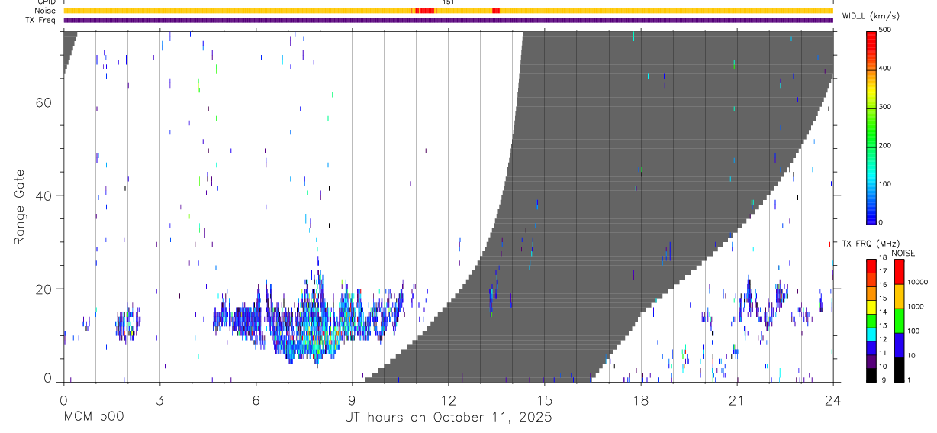
Task: Click the 16 MHz tick on TX FRQ scale
Action: (x=881, y=285)
